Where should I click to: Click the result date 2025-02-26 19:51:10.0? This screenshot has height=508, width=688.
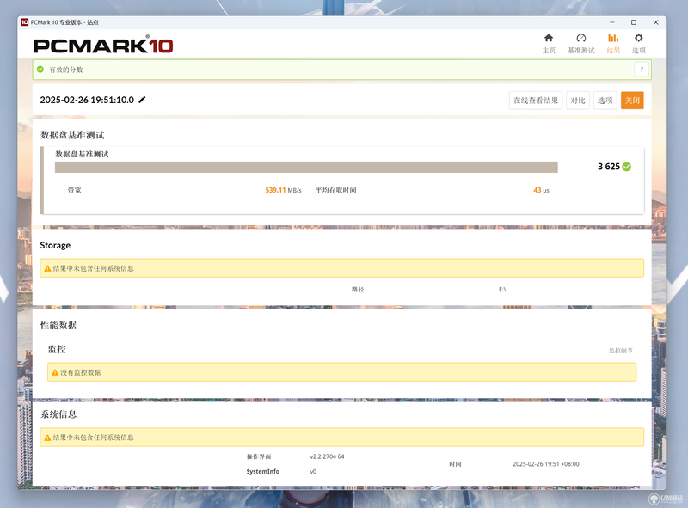click(87, 100)
